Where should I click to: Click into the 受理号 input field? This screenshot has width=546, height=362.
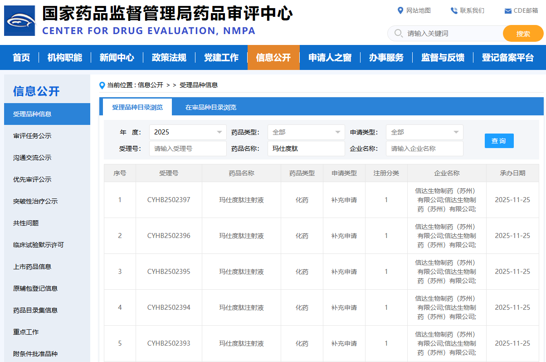point(188,149)
